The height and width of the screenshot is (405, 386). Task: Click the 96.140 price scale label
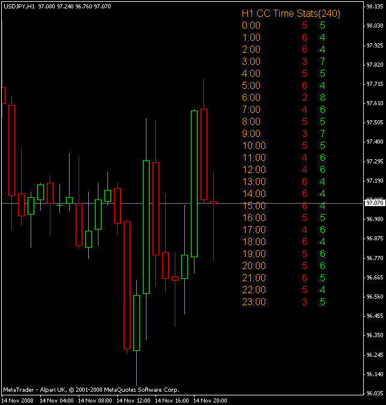375,374
